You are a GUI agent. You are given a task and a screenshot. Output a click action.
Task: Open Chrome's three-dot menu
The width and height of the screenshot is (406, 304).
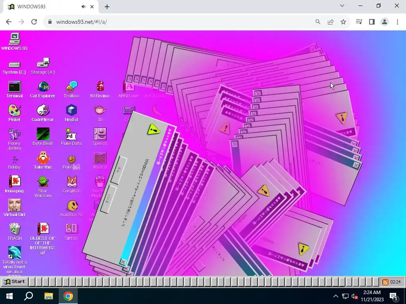(x=397, y=22)
